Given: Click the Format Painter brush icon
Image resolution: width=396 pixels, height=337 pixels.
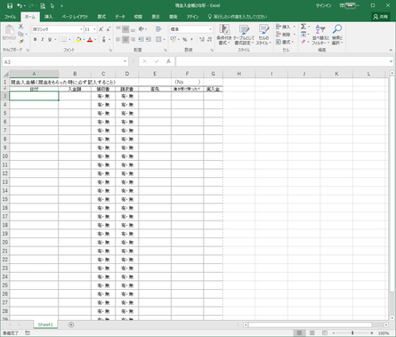Looking at the screenshot, I should (x=20, y=42).
